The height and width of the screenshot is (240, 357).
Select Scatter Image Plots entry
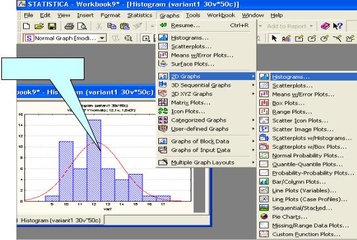303,130
